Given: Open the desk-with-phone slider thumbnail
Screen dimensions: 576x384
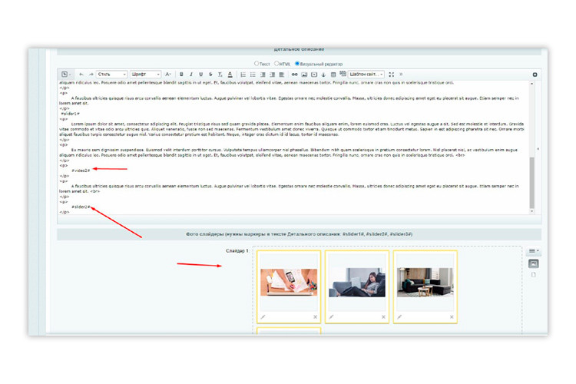Looking at the screenshot, I should click(x=289, y=282).
